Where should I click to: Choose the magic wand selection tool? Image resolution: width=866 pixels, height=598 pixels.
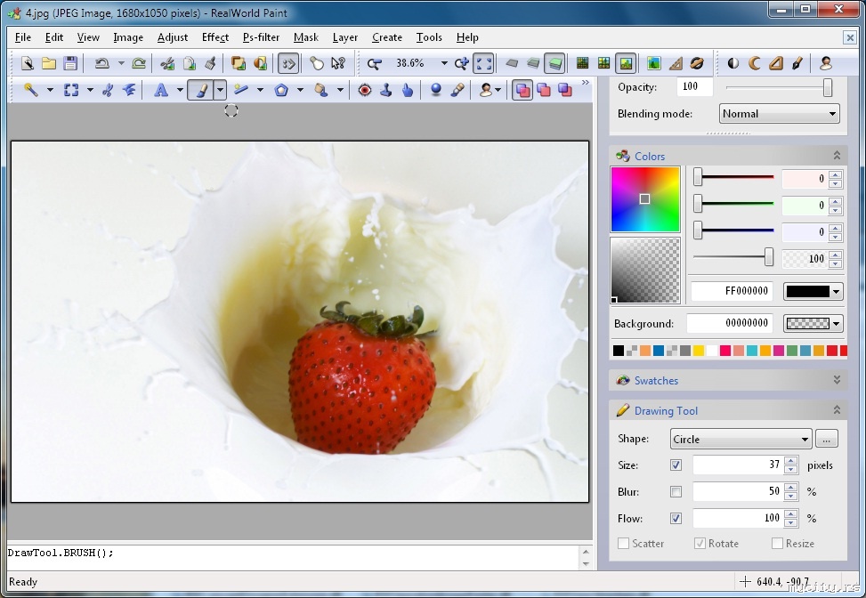pyautogui.click(x=30, y=90)
